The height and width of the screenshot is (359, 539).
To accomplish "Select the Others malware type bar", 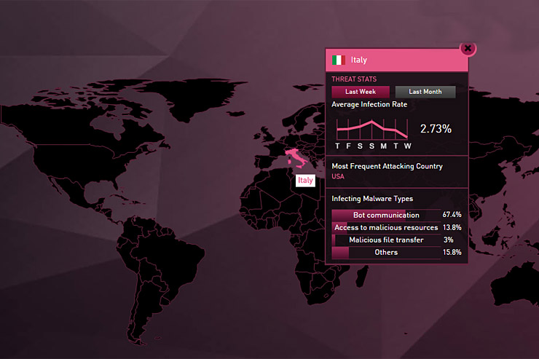I will [x=386, y=252].
